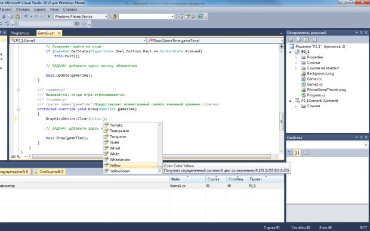Click the green-screen icon after the Toolbox icon
The width and height of the screenshot is (370, 231).
tap(201, 17)
